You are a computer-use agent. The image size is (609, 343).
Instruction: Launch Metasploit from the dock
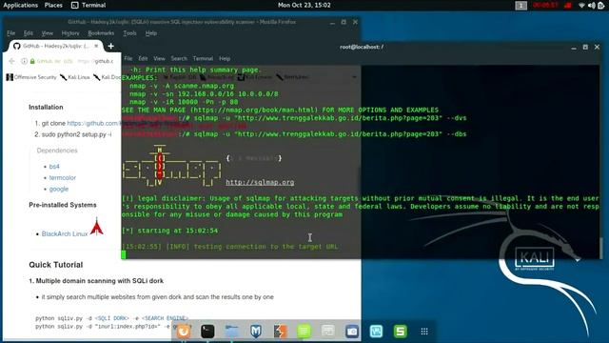256,332
